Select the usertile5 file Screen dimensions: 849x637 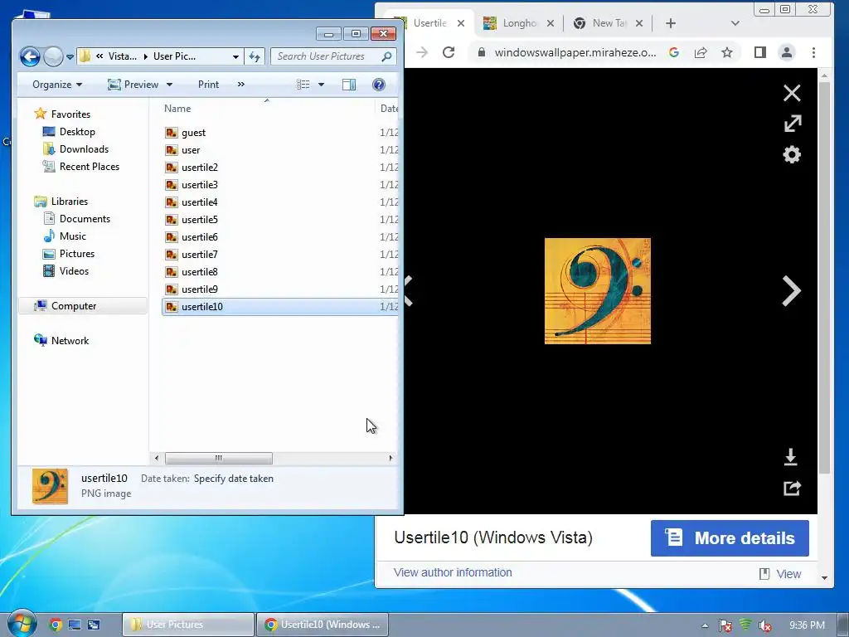[x=200, y=219]
